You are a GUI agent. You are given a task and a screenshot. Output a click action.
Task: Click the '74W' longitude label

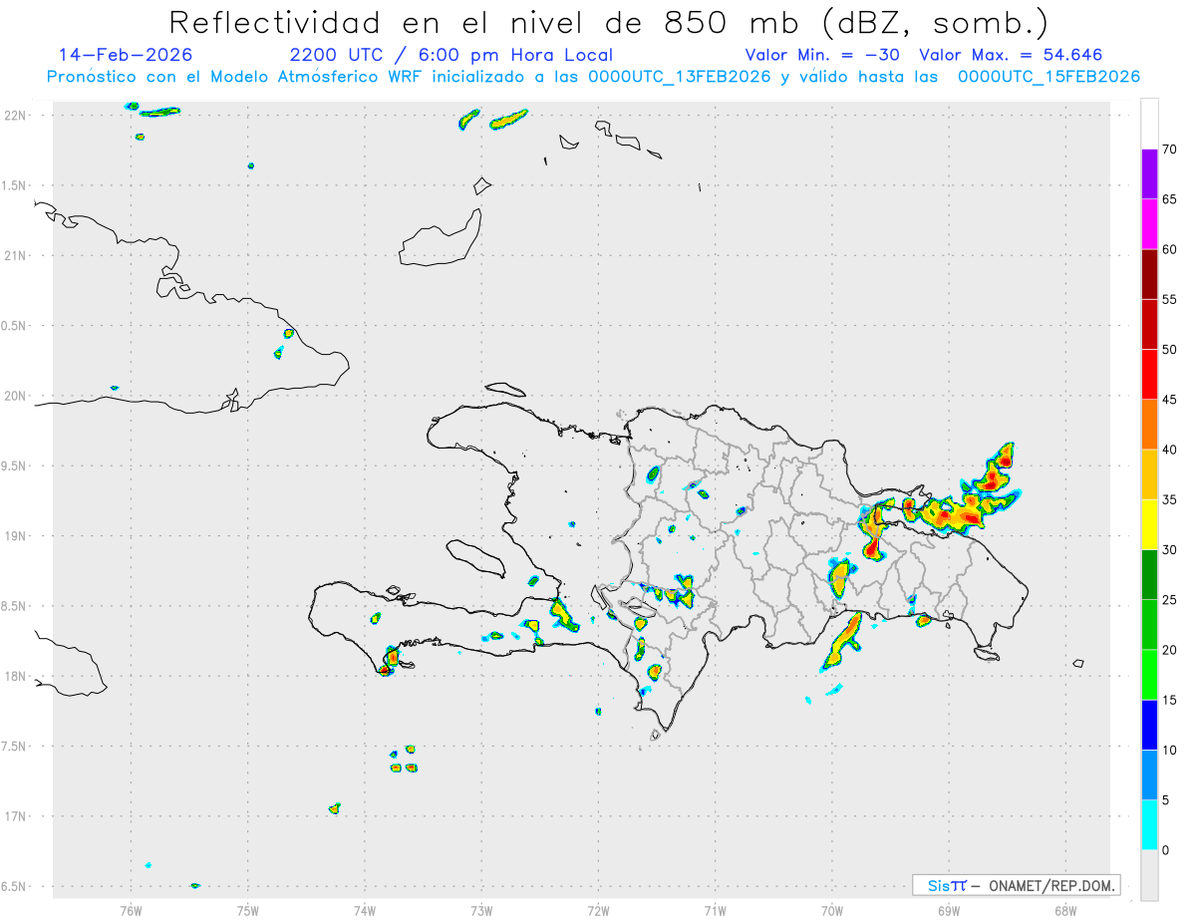click(365, 910)
